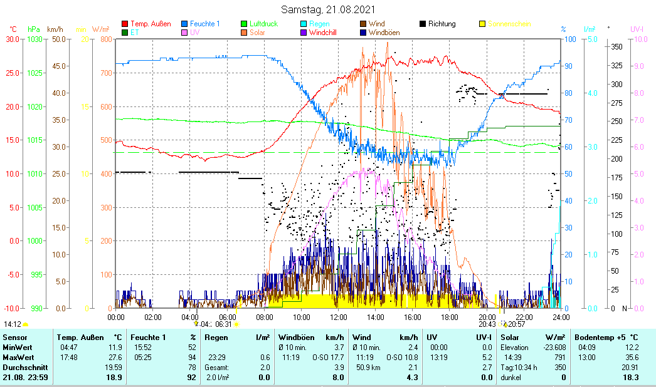Click the red Temp. Außen legend swatch
This screenshot has height=387, width=656.
[x=125, y=24]
